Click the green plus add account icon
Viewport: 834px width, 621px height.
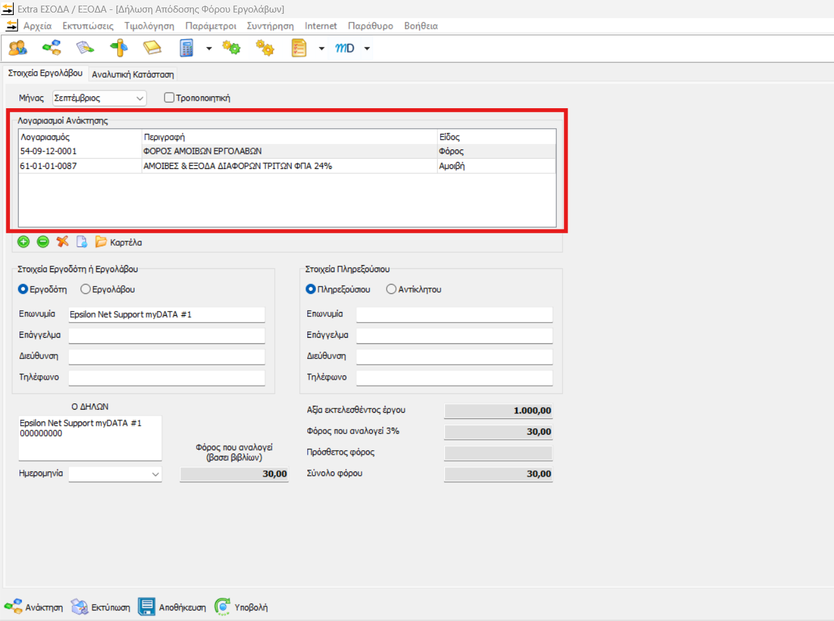(24, 242)
